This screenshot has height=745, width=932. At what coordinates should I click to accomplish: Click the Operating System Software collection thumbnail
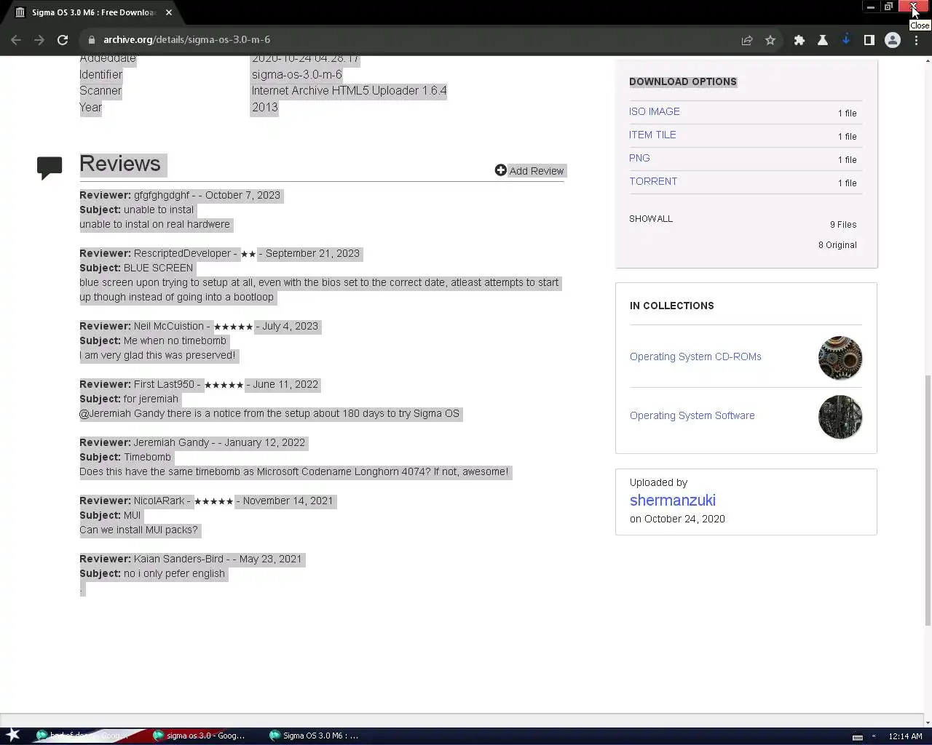840,417
